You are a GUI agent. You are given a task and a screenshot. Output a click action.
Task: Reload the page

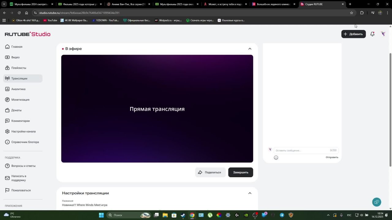tap(19, 13)
